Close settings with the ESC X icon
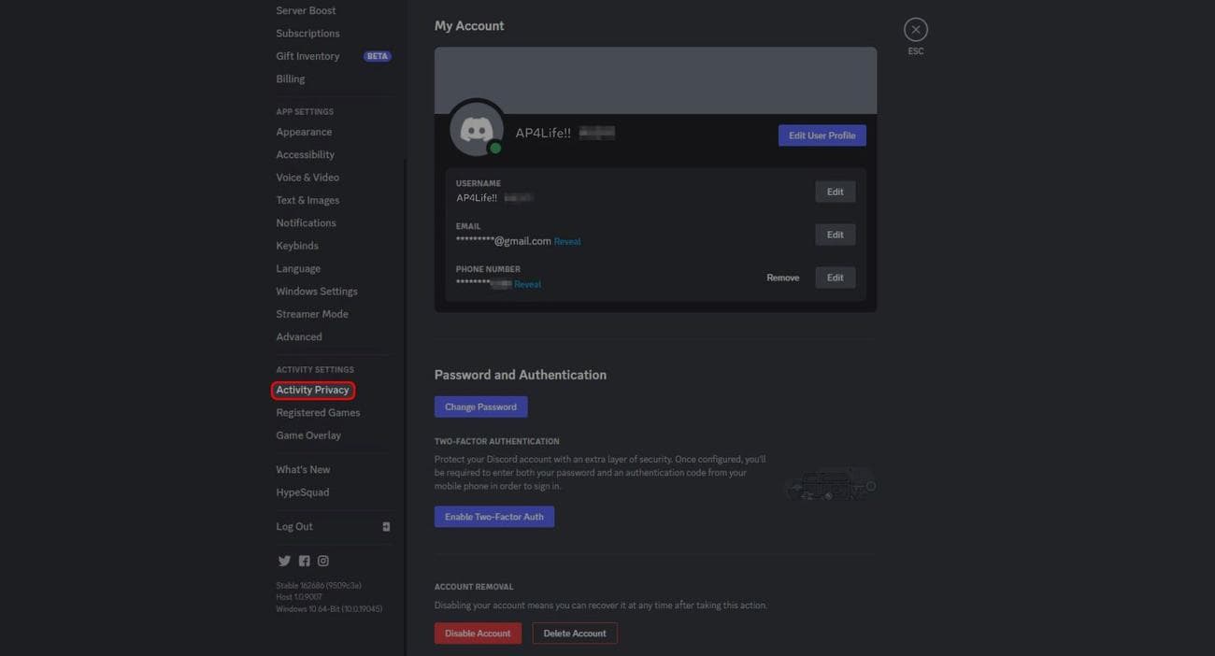 pyautogui.click(x=916, y=30)
